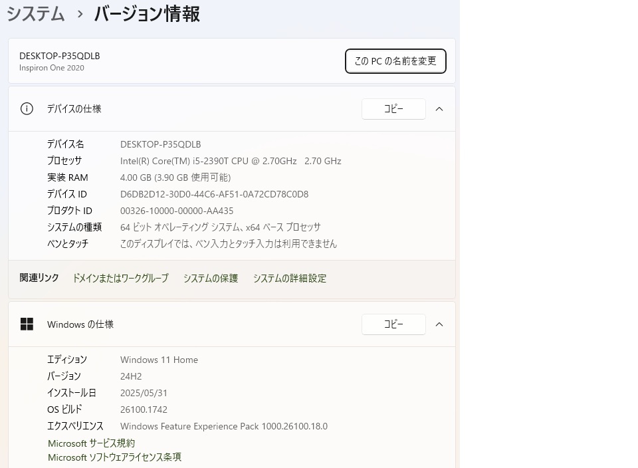Screen dimensions: 638x468
Task: Select Windows Feature Experience Pack value
Action: [224, 426]
